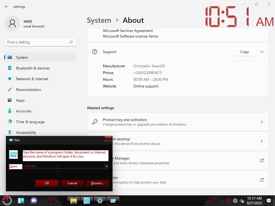Open the Run dialog Open field dropdown

(x=106, y=166)
